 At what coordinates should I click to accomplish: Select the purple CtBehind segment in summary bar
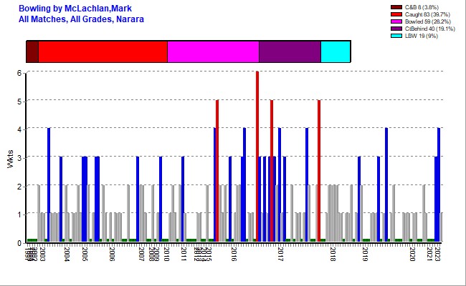(x=290, y=52)
